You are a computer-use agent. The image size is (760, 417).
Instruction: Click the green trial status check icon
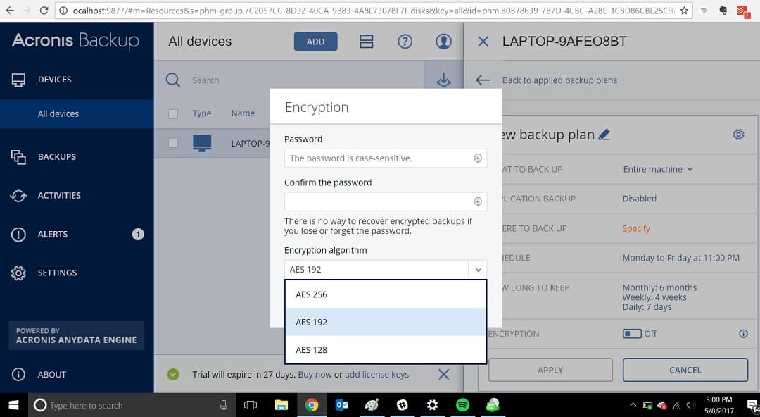click(173, 374)
